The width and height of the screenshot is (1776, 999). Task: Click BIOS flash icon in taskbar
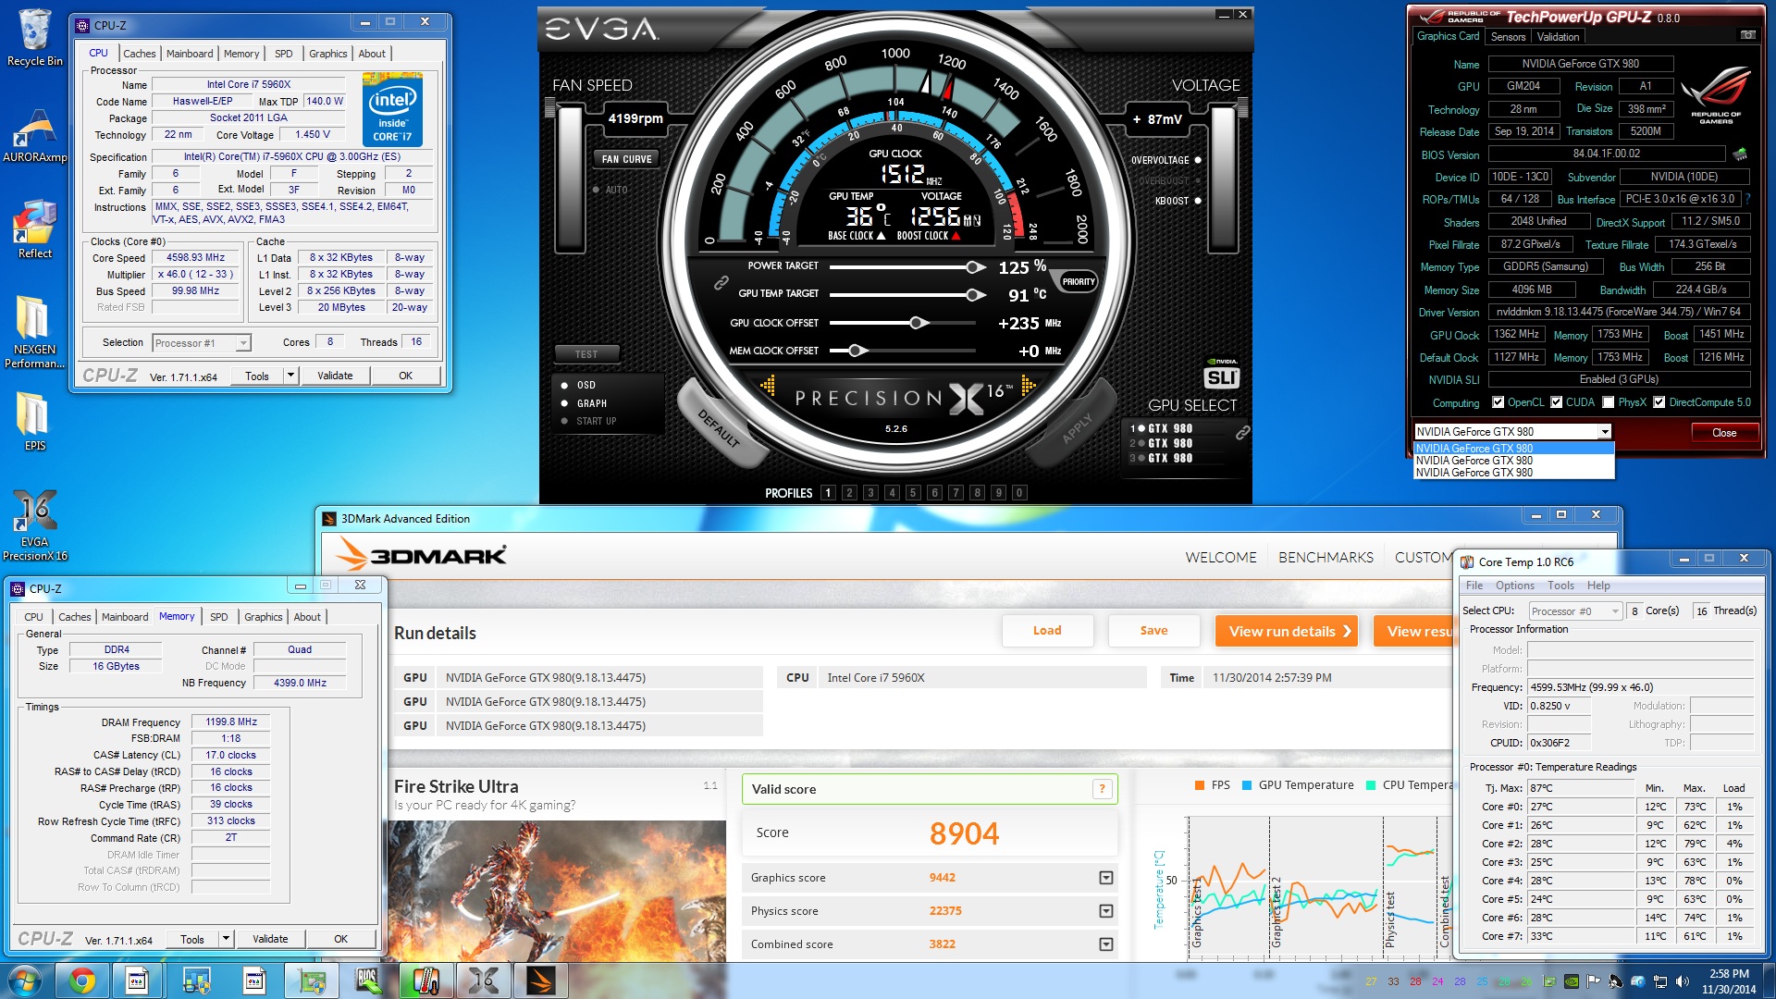[x=368, y=980]
